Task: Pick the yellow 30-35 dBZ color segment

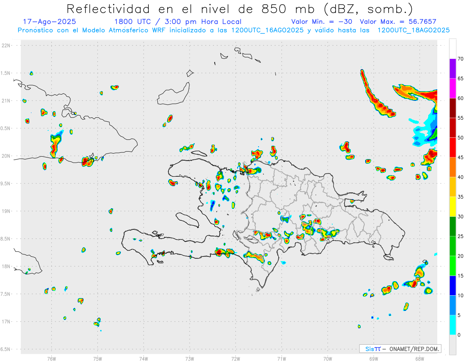Action: click(453, 207)
